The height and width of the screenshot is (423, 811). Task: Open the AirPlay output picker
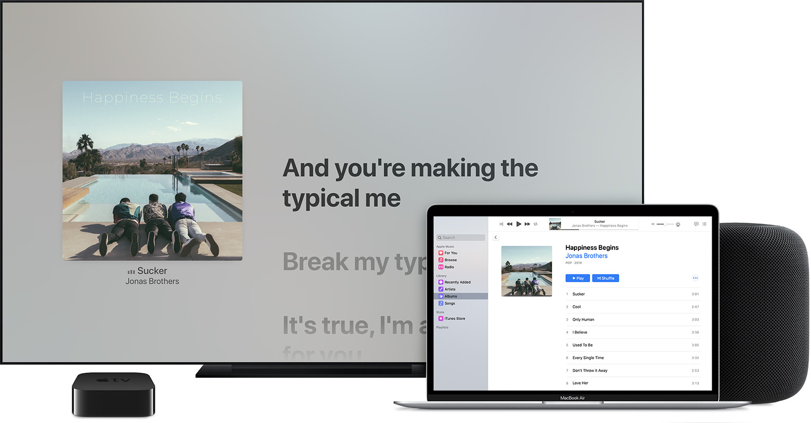pos(678,224)
